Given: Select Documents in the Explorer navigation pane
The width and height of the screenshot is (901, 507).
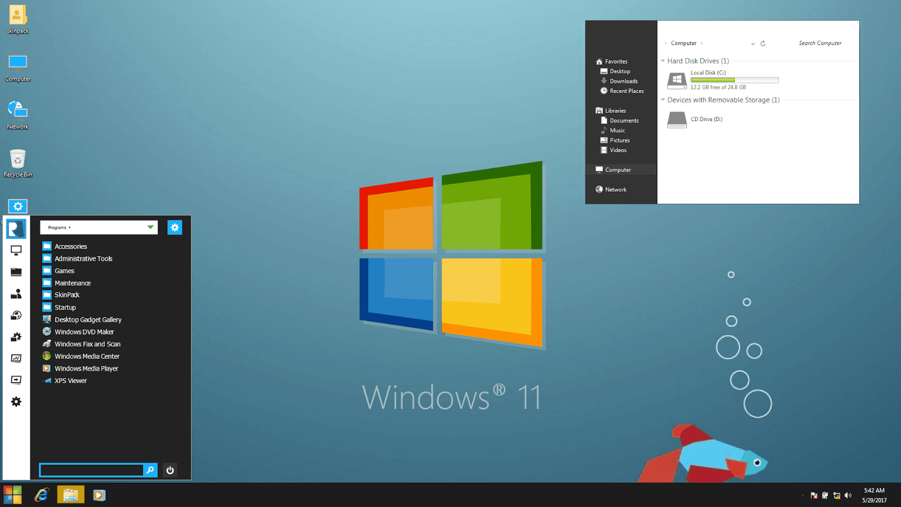Looking at the screenshot, I should (x=619, y=121).
